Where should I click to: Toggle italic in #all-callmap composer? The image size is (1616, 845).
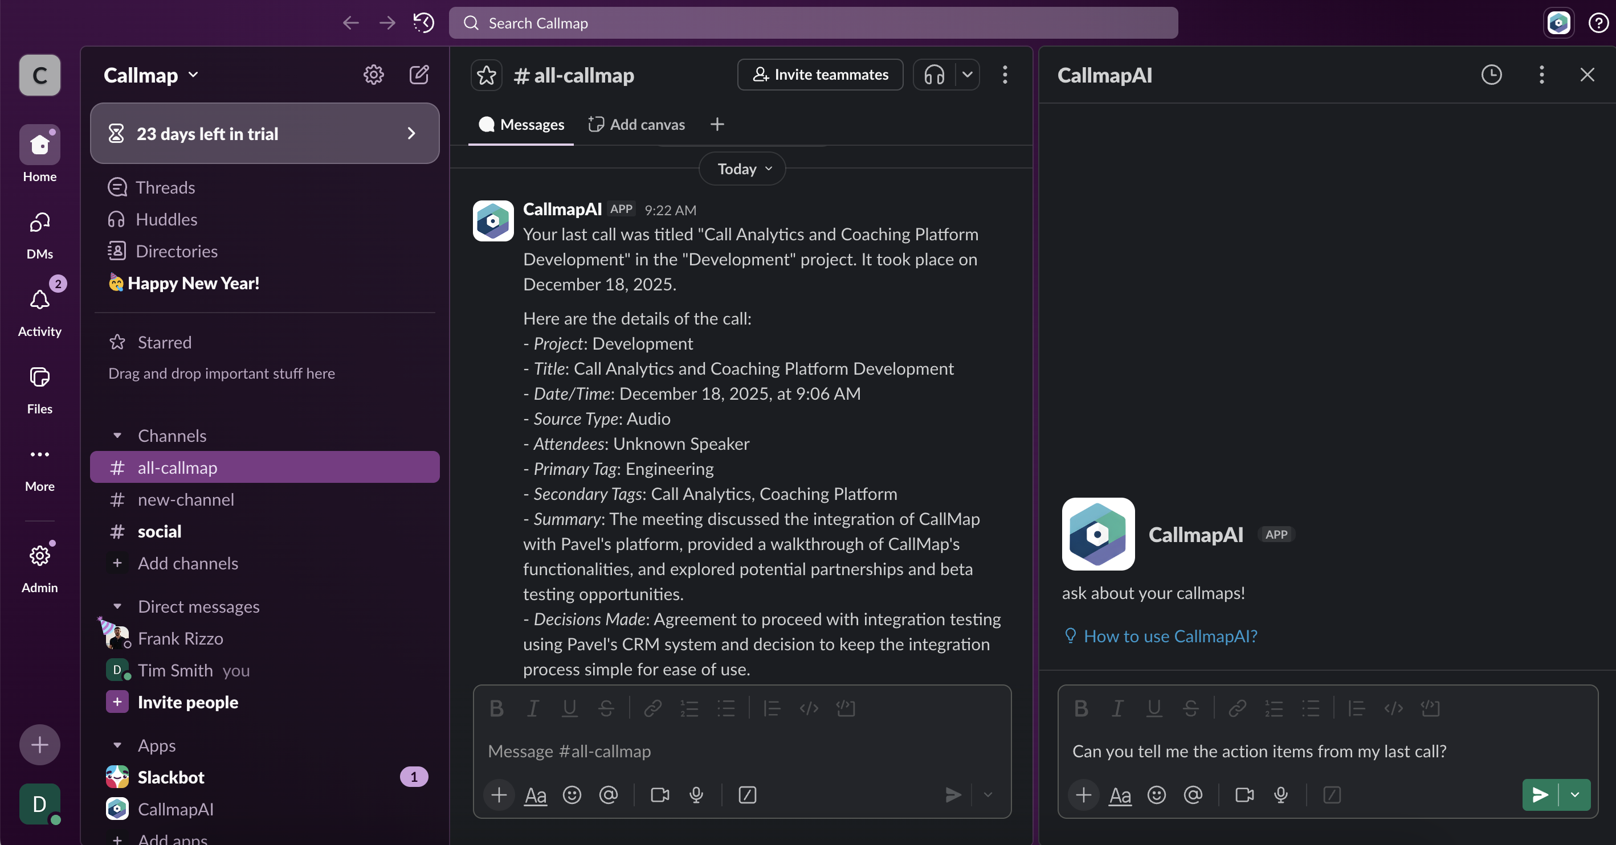(x=533, y=708)
